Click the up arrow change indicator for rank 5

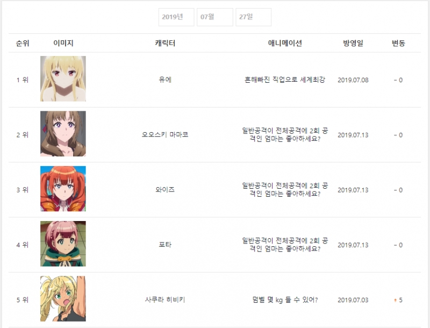pyautogui.click(x=395, y=300)
